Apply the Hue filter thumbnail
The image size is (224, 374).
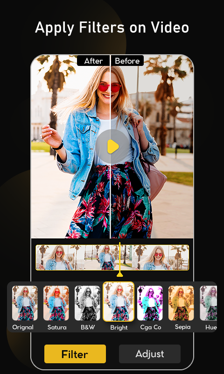point(208,303)
